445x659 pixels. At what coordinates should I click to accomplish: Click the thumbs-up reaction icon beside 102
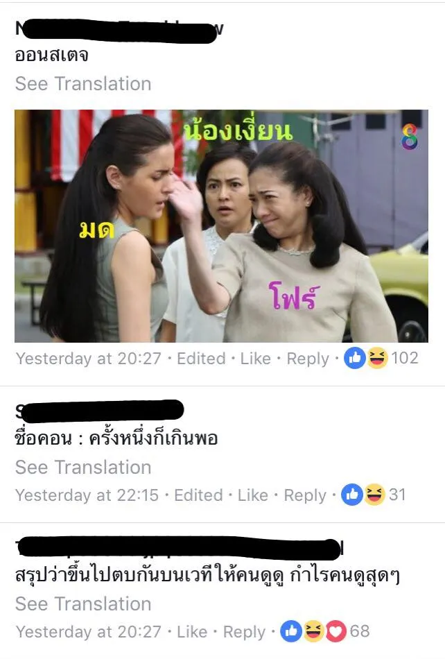(355, 359)
